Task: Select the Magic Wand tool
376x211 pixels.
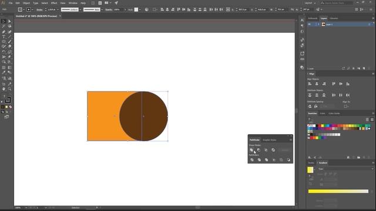Action: click(x=4, y=26)
